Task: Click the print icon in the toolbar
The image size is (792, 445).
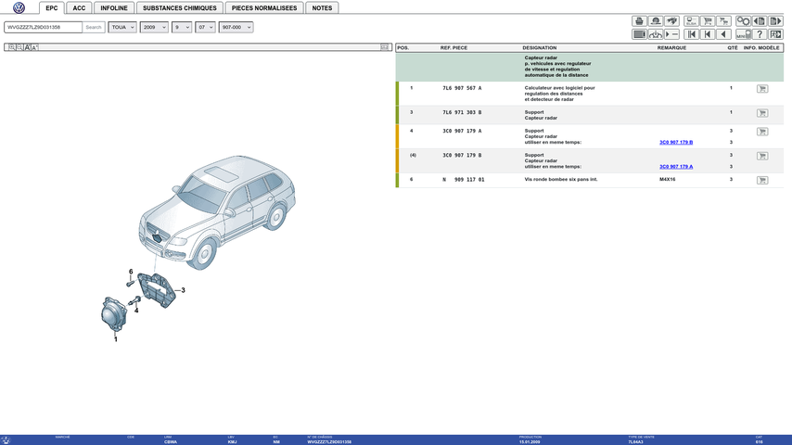Action: [639, 21]
